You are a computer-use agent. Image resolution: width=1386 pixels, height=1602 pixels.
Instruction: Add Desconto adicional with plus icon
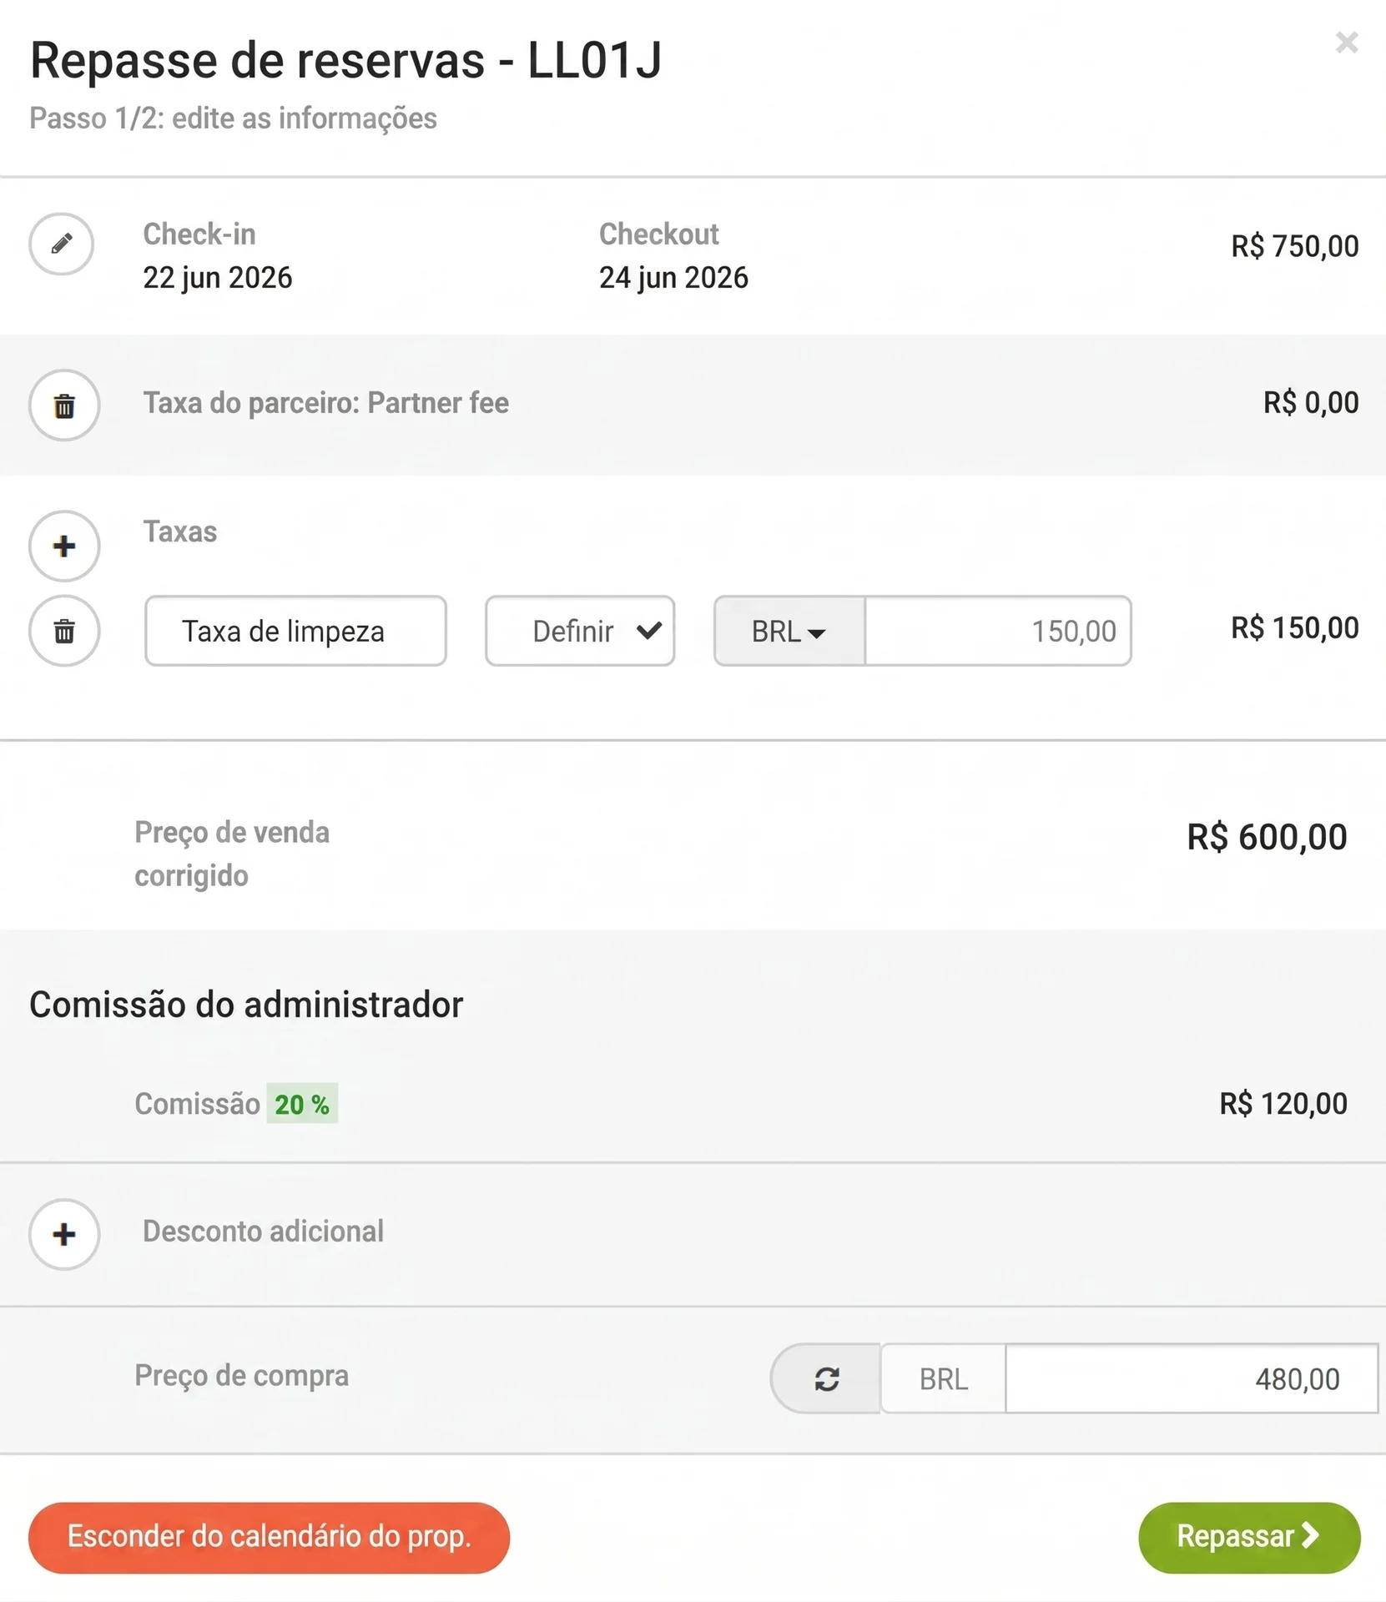point(64,1235)
